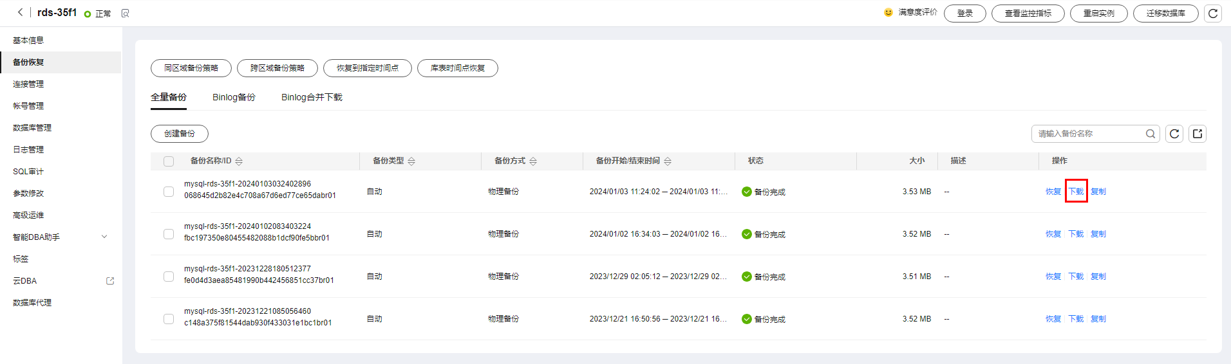Screen dimensions: 1231x364
Task: Switch to the Binlog备份 tab
Action: [234, 97]
